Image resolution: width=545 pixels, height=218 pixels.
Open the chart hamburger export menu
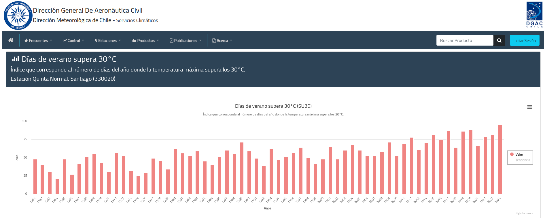pos(529,107)
